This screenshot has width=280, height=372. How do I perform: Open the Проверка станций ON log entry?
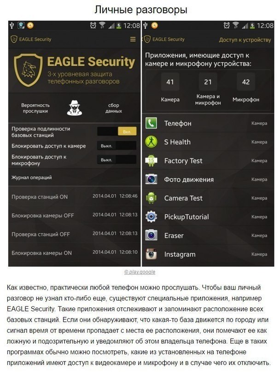(75, 196)
